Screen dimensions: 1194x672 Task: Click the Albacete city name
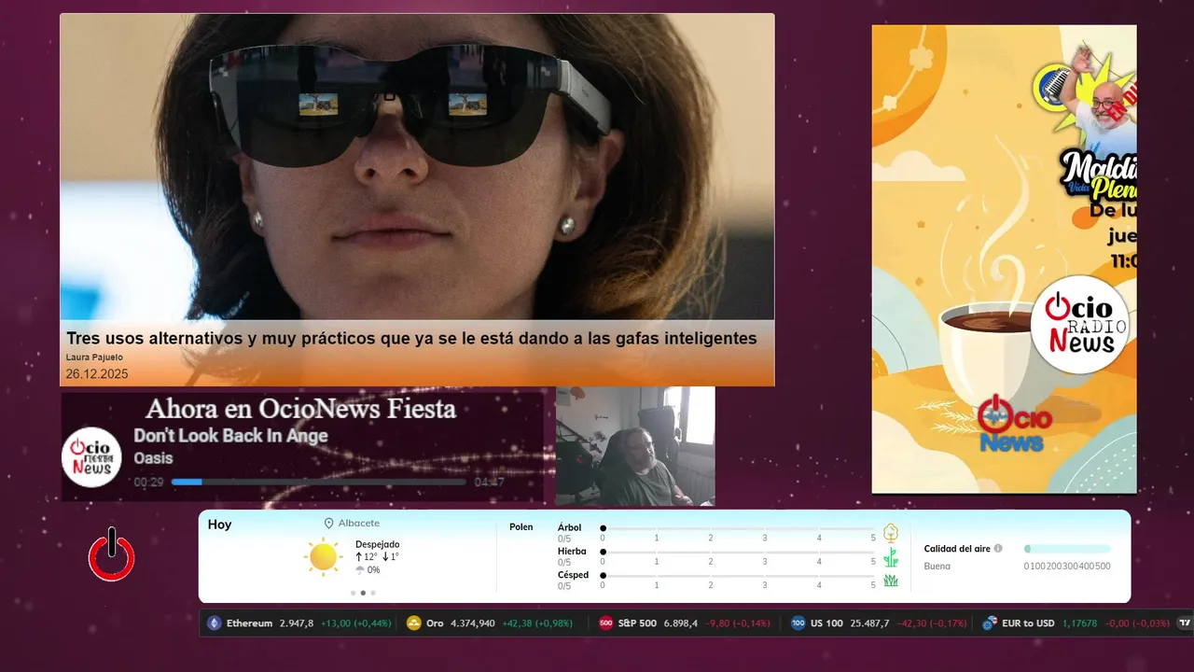359,524
